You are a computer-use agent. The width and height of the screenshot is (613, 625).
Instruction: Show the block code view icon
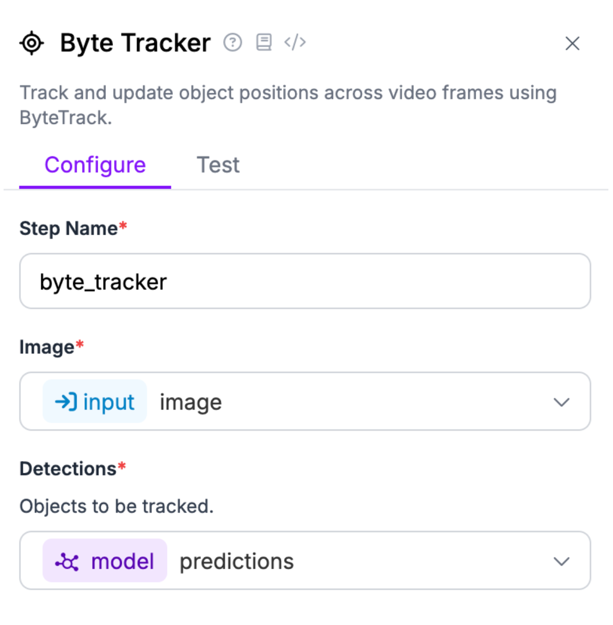(x=295, y=42)
